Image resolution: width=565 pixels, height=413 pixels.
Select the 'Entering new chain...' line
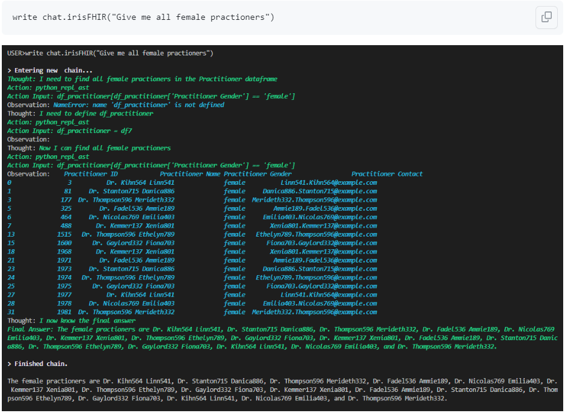[x=50, y=70]
